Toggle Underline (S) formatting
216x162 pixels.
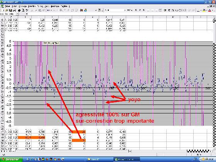click(x=143, y=10)
